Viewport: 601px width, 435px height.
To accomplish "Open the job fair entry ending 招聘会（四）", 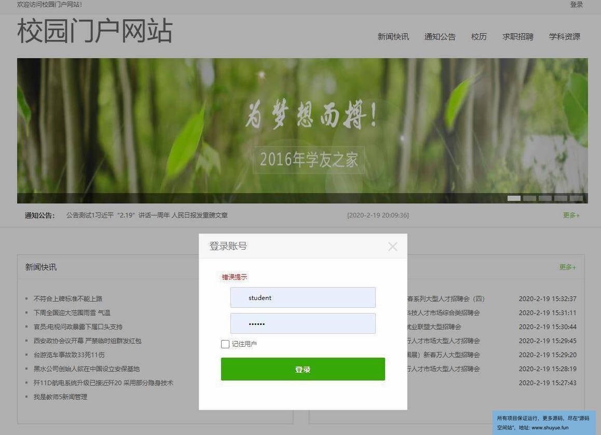I will tap(446, 299).
